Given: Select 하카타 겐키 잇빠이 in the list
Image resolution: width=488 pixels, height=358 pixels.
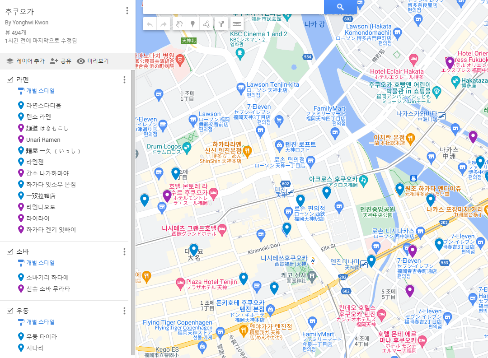Looking at the screenshot, I should pos(51,229).
